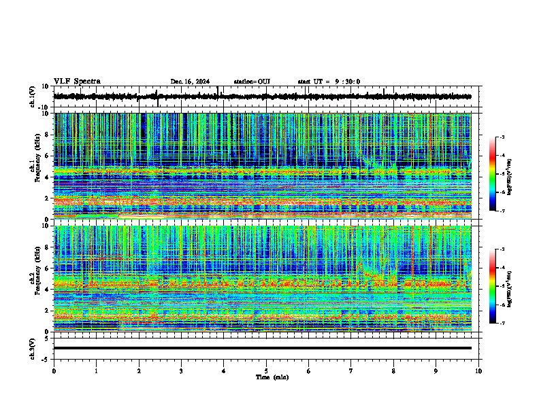Screen dimensions: 539x416
Task: Click the "VLF Spectra" plot title
Action: 77,82
